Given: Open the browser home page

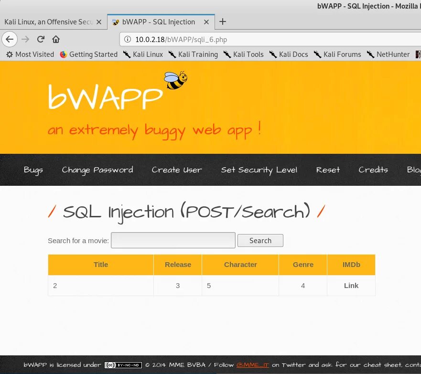Looking at the screenshot, I should click(x=56, y=39).
